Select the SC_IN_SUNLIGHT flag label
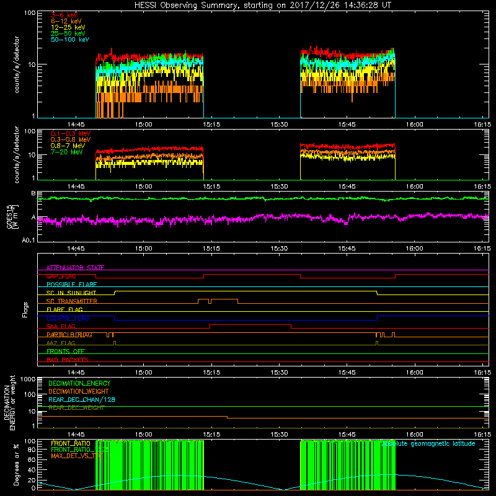The image size is (496, 496). pyautogui.click(x=71, y=293)
